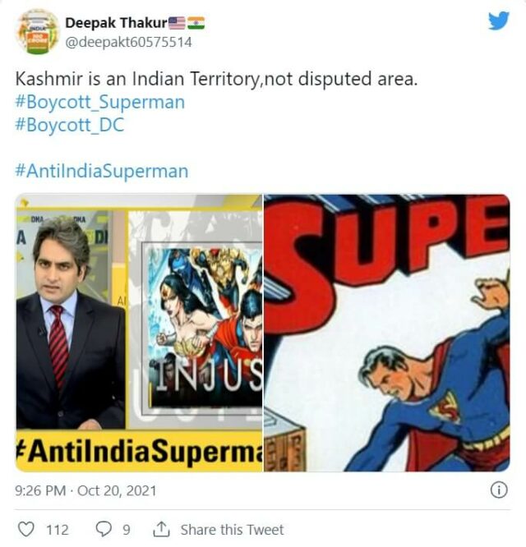Visit the @deepakt60575514 handle
Screen dimensions: 526x547
pos(128,42)
